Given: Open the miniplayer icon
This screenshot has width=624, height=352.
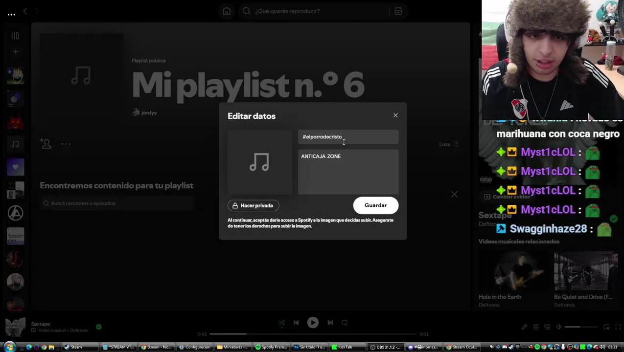Looking at the screenshot, I should coord(606,327).
